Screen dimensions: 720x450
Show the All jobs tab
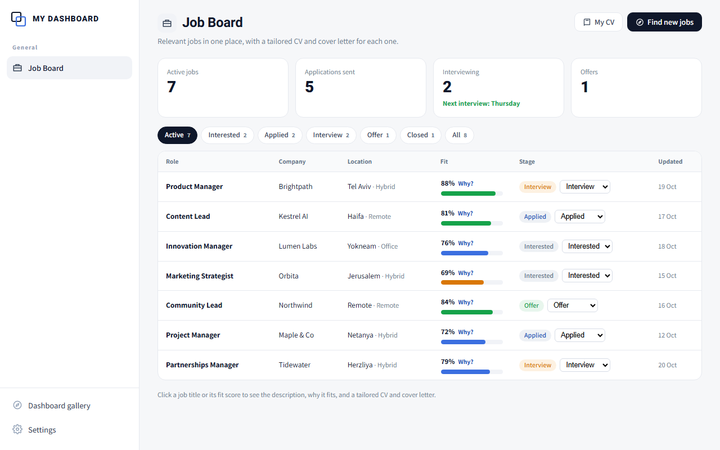460,135
